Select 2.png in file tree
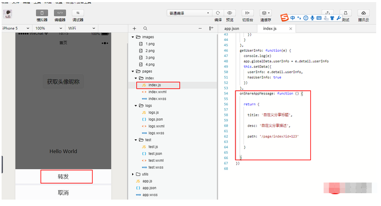The image size is (381, 206). coord(150,51)
